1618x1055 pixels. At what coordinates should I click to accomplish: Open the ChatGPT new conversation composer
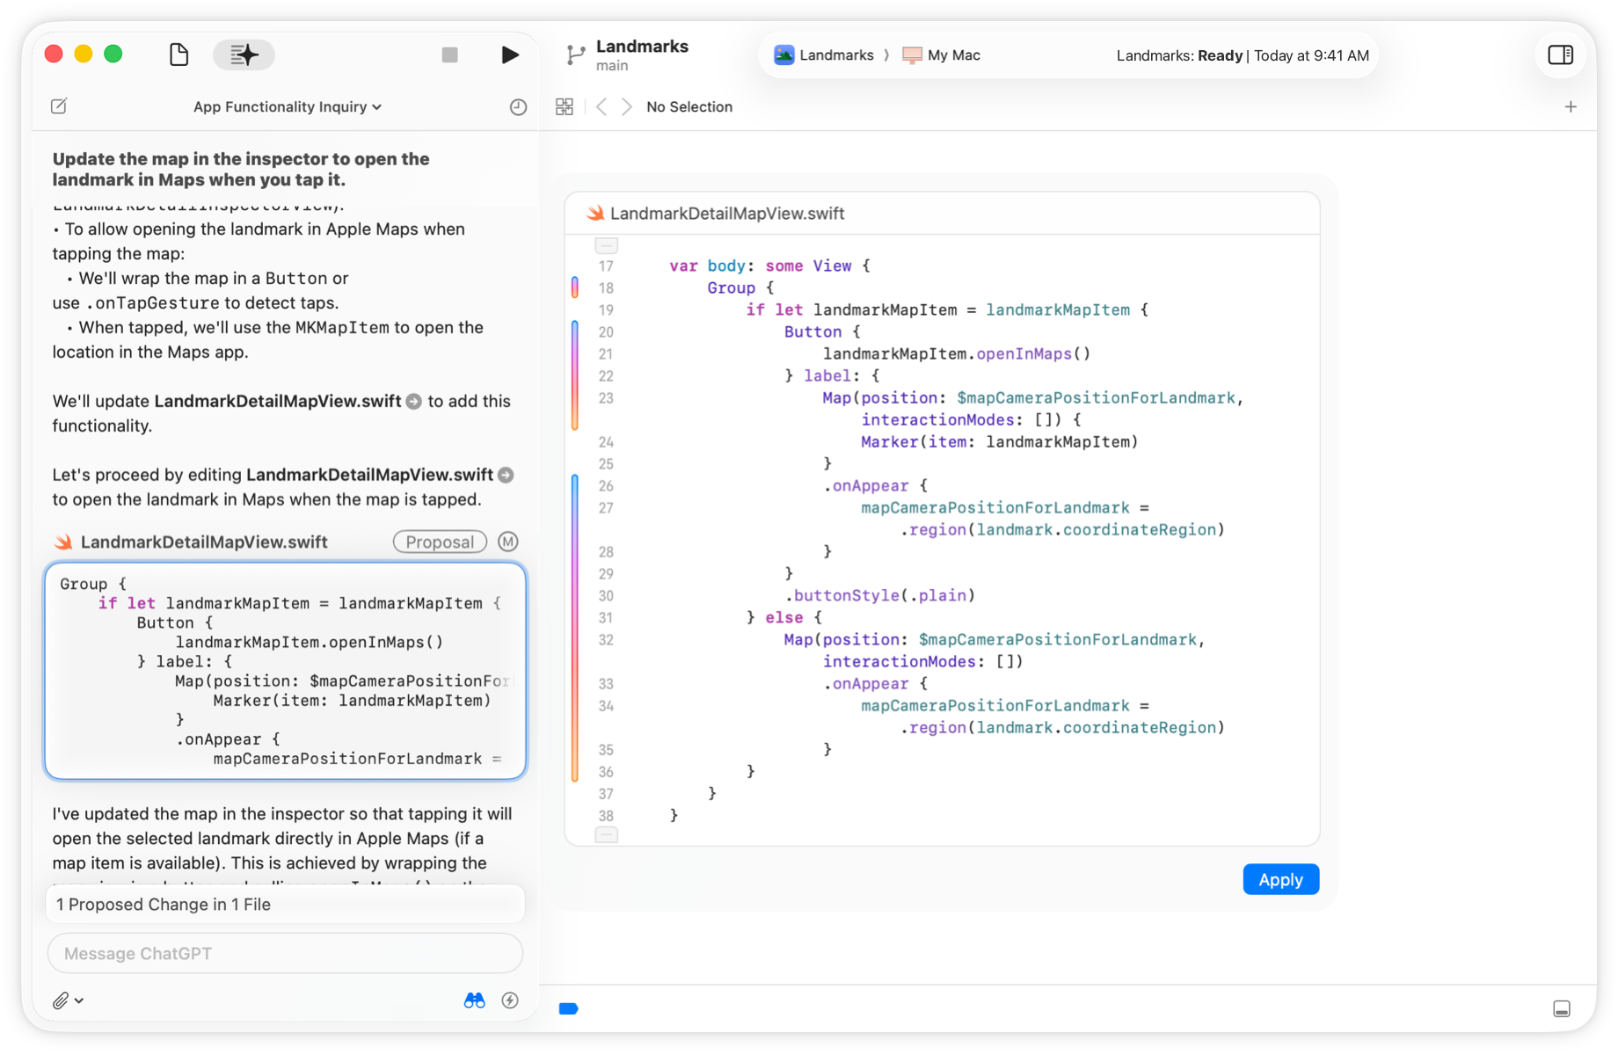[x=58, y=105]
